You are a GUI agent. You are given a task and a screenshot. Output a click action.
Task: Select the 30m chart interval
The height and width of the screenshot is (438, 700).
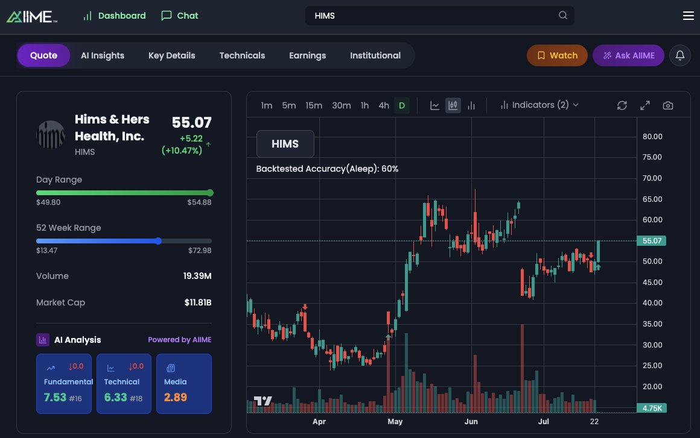coord(342,105)
